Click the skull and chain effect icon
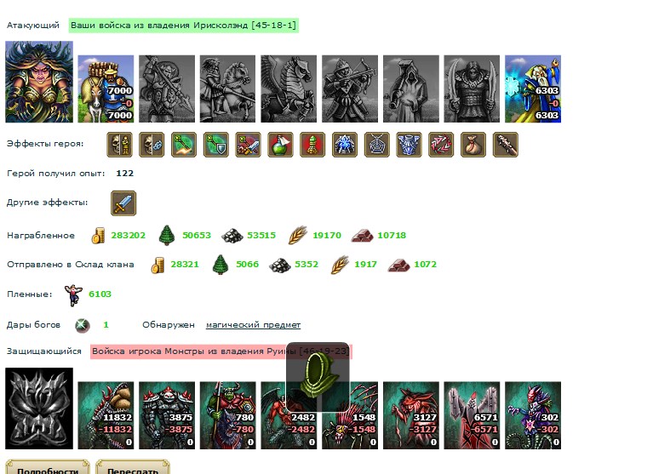 (x=152, y=145)
